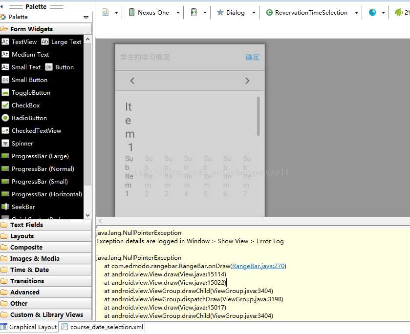410x334 pixels.
Task: Pick the ProgressBar (Horizontal) widget
Action: pyautogui.click(x=42, y=194)
